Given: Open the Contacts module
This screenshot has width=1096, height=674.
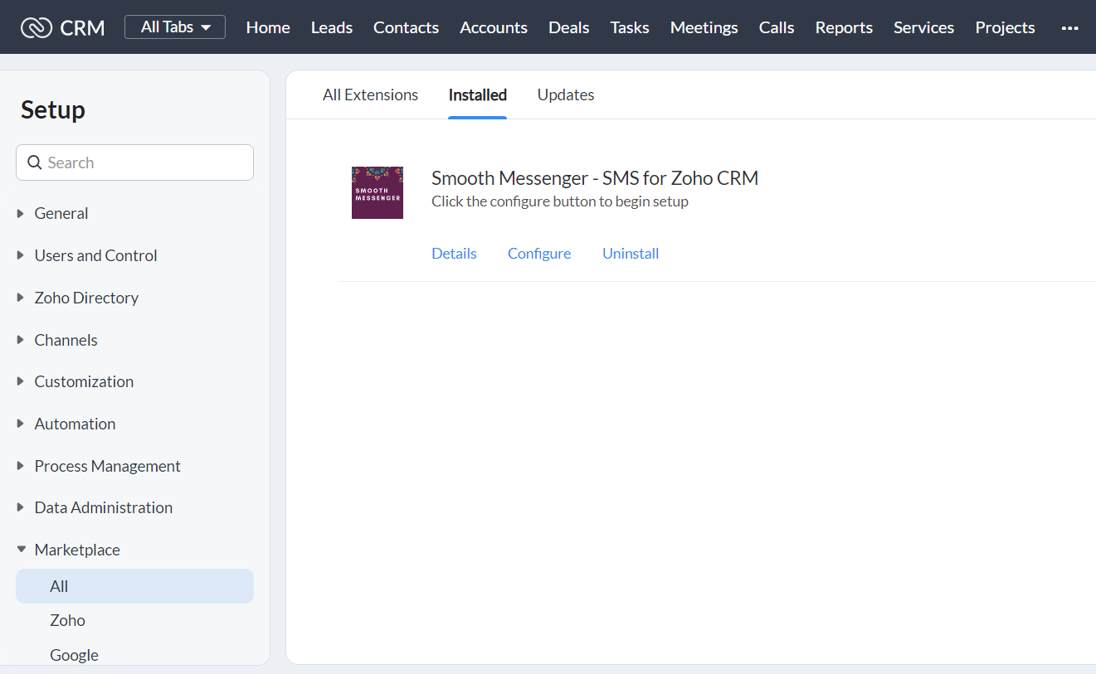Looking at the screenshot, I should pos(406,27).
